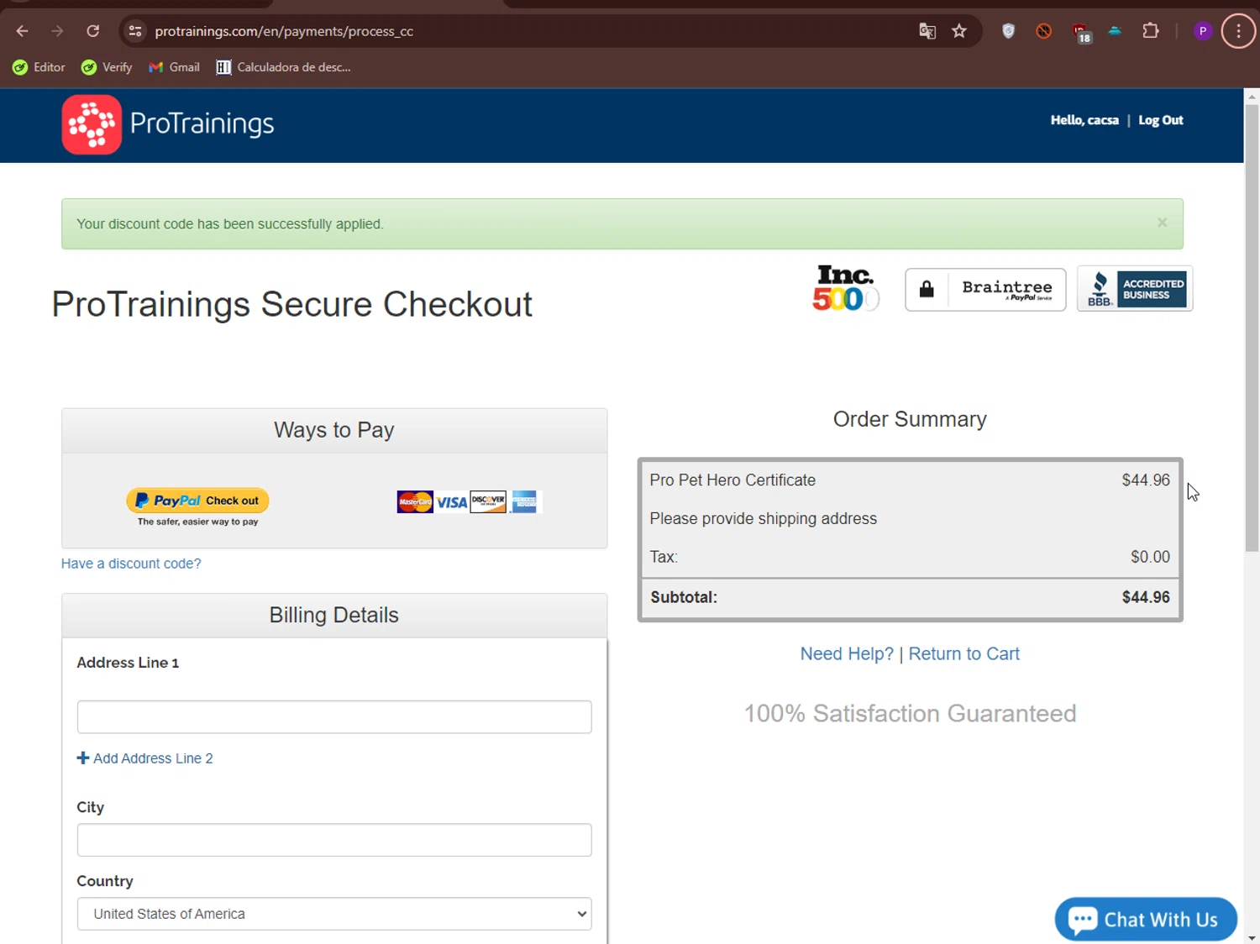Open the red blocker extension icon
The image size is (1260, 944).
coord(1044,31)
